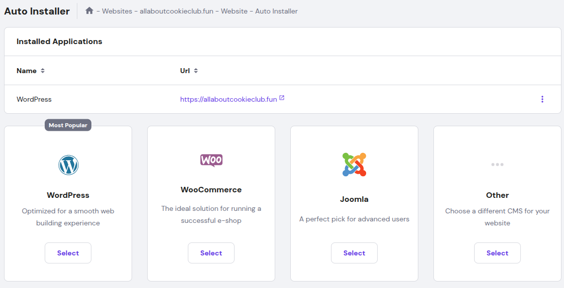Click the WordPress logo icon

pos(68,165)
